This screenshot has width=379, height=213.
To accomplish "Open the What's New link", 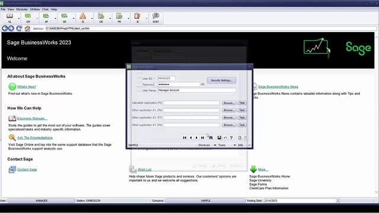I will (27, 87).
